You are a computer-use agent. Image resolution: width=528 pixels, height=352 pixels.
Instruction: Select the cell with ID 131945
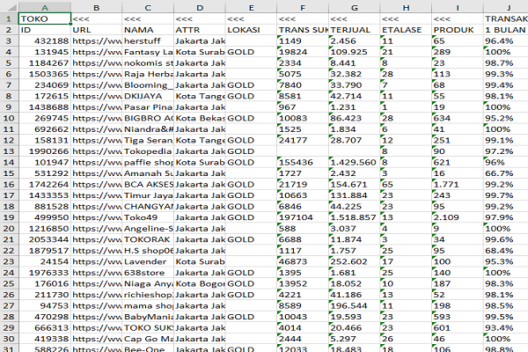(45, 52)
